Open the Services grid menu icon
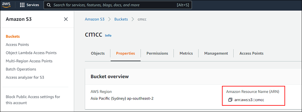 pos(22,5)
